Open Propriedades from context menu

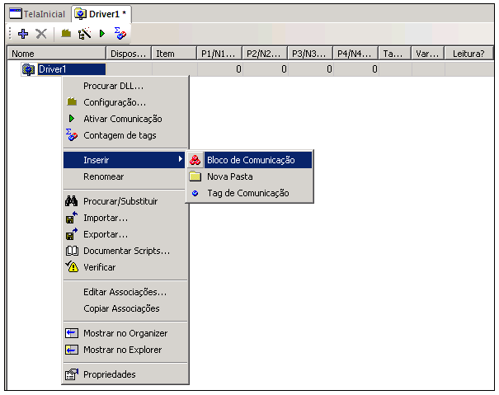pyautogui.click(x=109, y=374)
